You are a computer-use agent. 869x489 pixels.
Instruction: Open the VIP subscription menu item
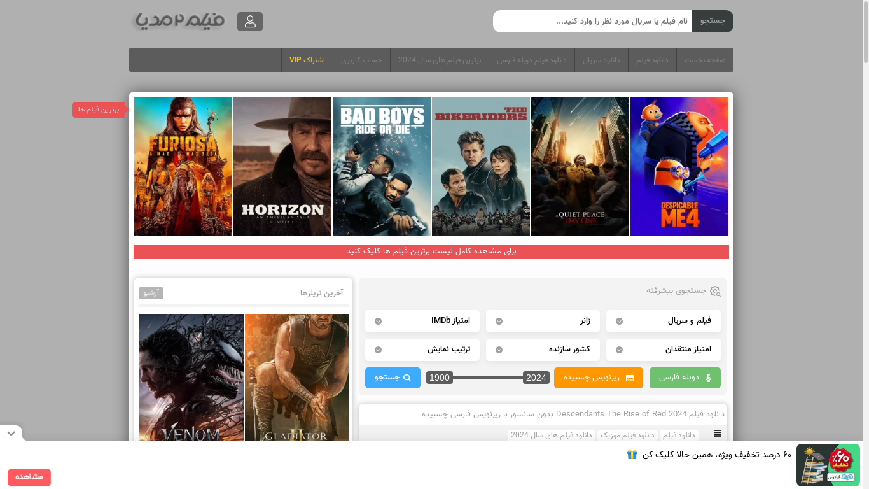pos(307,60)
